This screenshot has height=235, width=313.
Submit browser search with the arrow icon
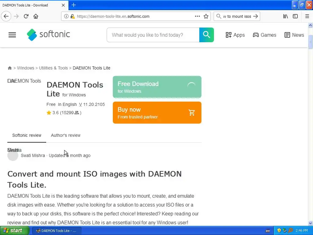[256, 16]
